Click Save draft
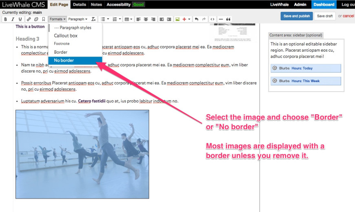Viewport: 355px width, 212px height. pyautogui.click(x=325, y=16)
